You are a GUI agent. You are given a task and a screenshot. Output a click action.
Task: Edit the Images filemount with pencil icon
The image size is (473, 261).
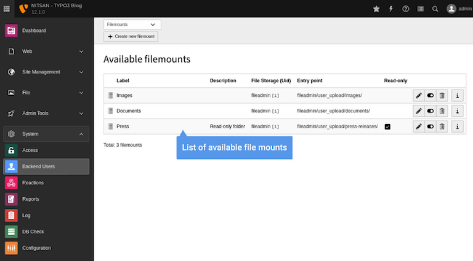tap(418, 95)
